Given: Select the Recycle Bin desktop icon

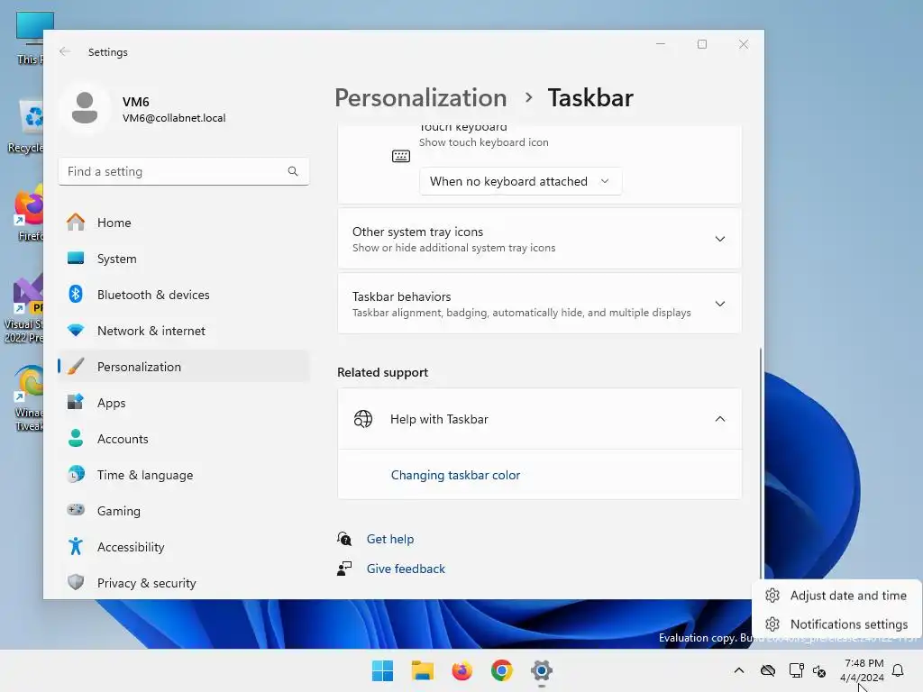Looking at the screenshot, I should tap(26, 126).
